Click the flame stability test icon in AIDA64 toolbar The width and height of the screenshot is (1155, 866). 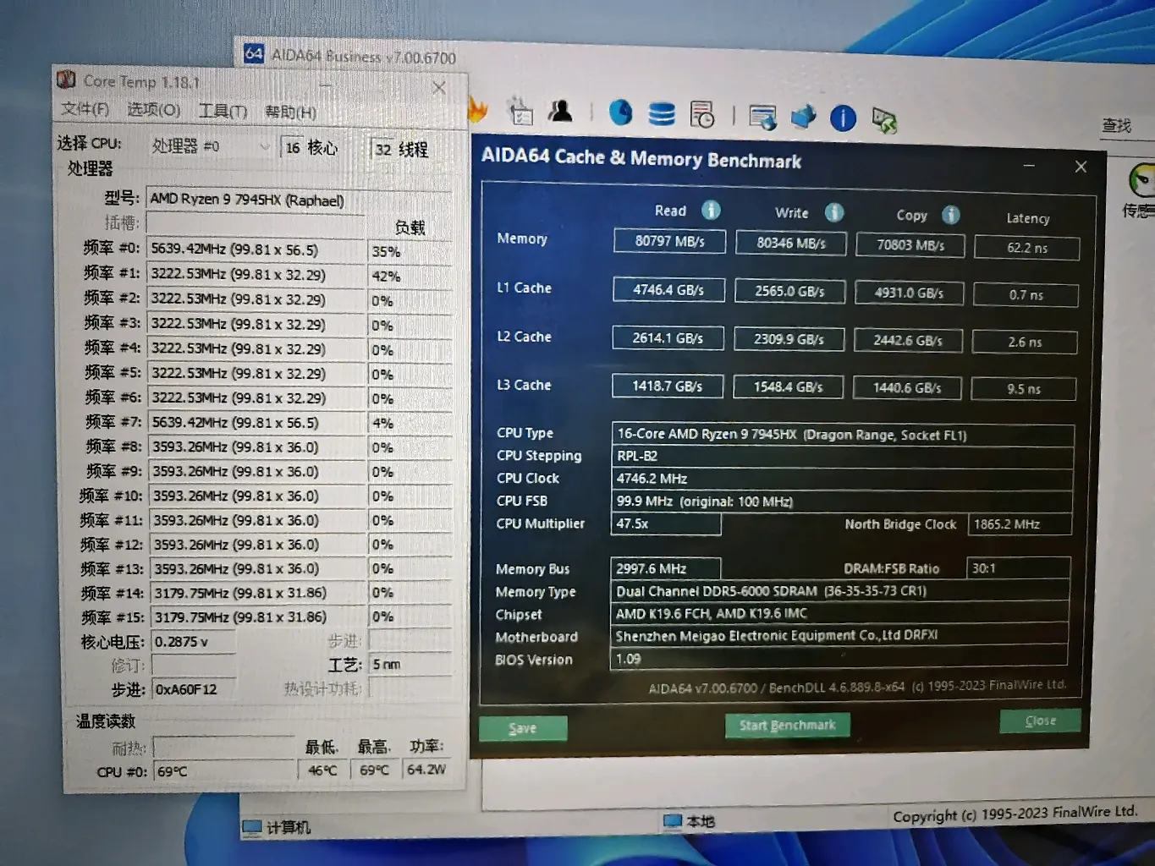(x=478, y=110)
